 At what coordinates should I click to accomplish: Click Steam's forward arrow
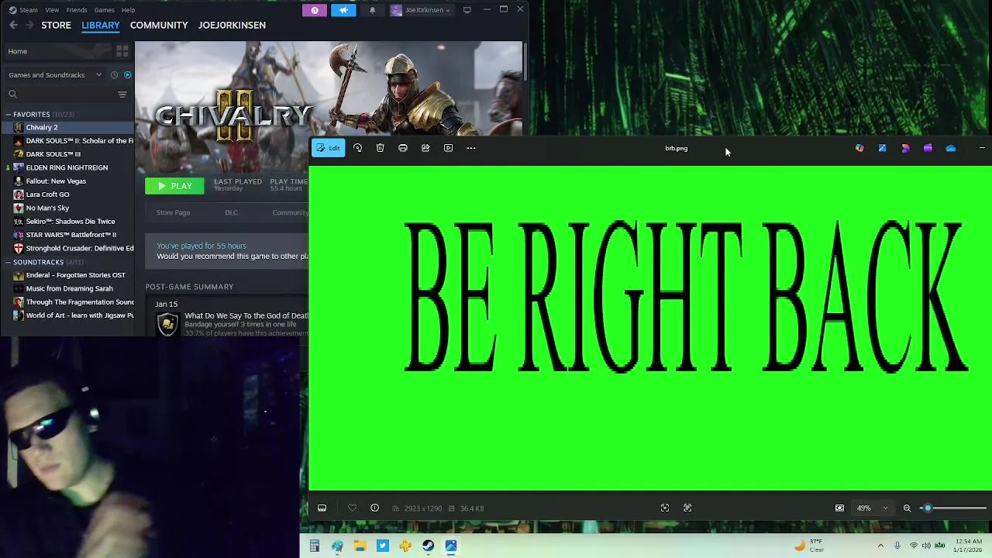coord(29,25)
